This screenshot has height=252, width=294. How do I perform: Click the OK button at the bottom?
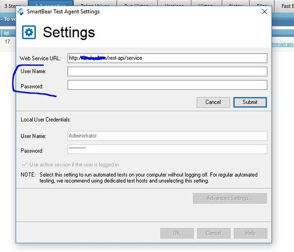pos(177,233)
